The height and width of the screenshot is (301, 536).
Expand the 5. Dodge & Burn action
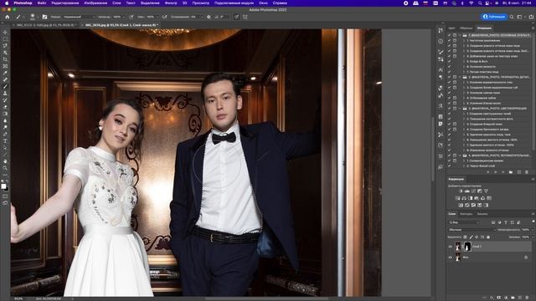pyautogui.click(x=464, y=61)
